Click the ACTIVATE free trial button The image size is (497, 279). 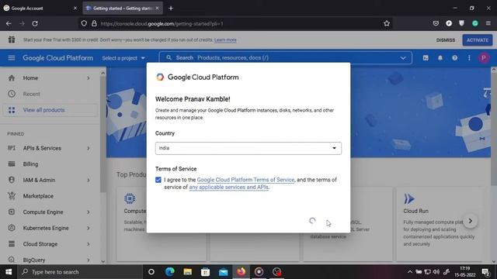(478, 40)
